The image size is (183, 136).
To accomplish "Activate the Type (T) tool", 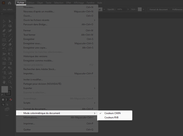I will [4, 35].
